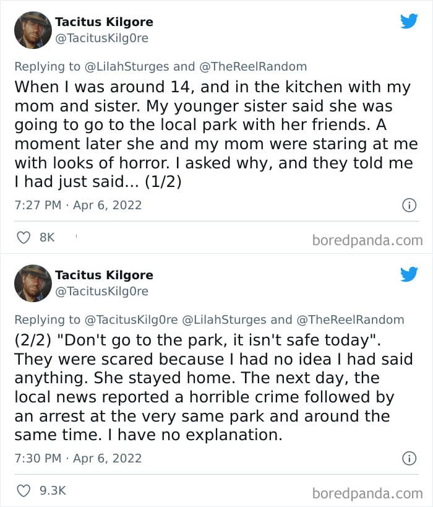Like the first tweet with 8K heart
Viewport: 433px width, 507px height.
[24, 238]
